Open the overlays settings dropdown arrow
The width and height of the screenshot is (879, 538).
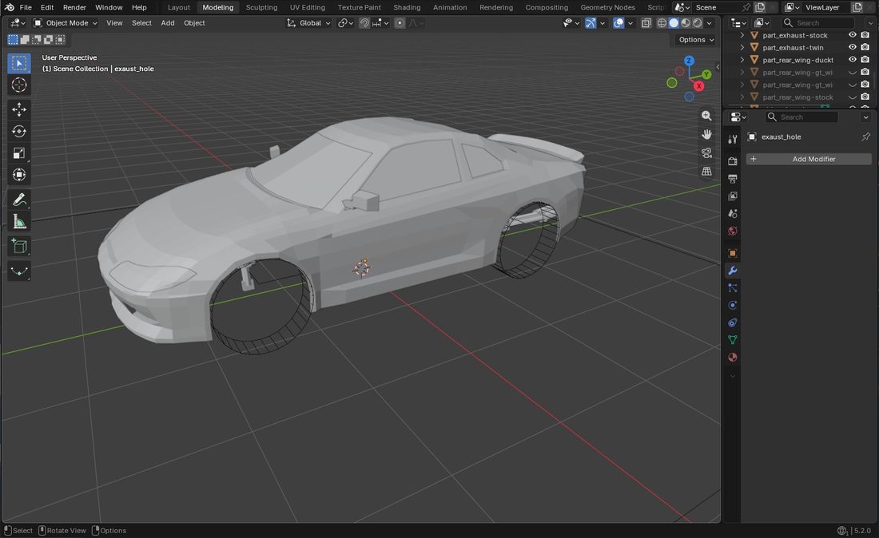(x=630, y=23)
